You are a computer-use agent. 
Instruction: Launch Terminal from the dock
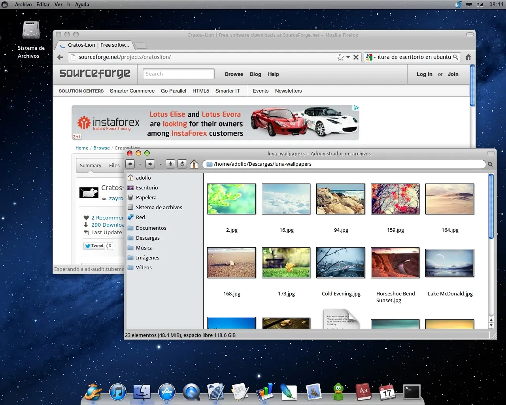[x=412, y=392]
